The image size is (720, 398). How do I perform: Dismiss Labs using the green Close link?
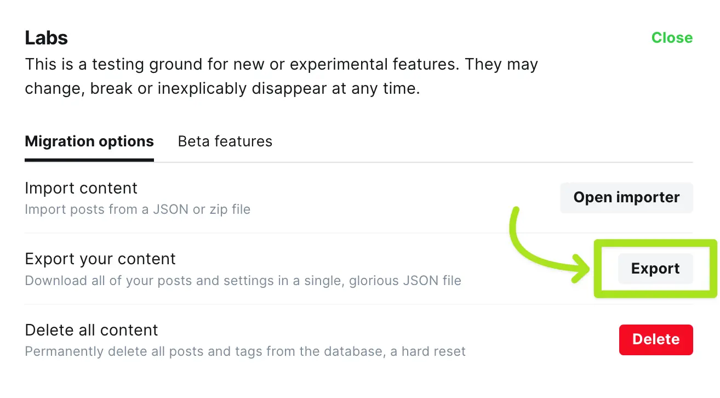[672, 38]
